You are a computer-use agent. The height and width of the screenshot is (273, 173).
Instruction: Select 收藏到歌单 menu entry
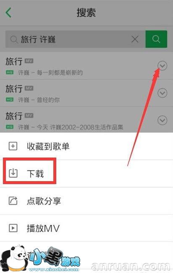[x=86, y=146]
